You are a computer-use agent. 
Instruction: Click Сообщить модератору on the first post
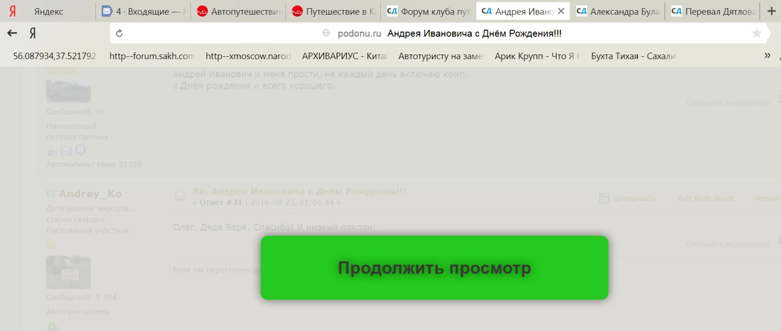pos(728,103)
